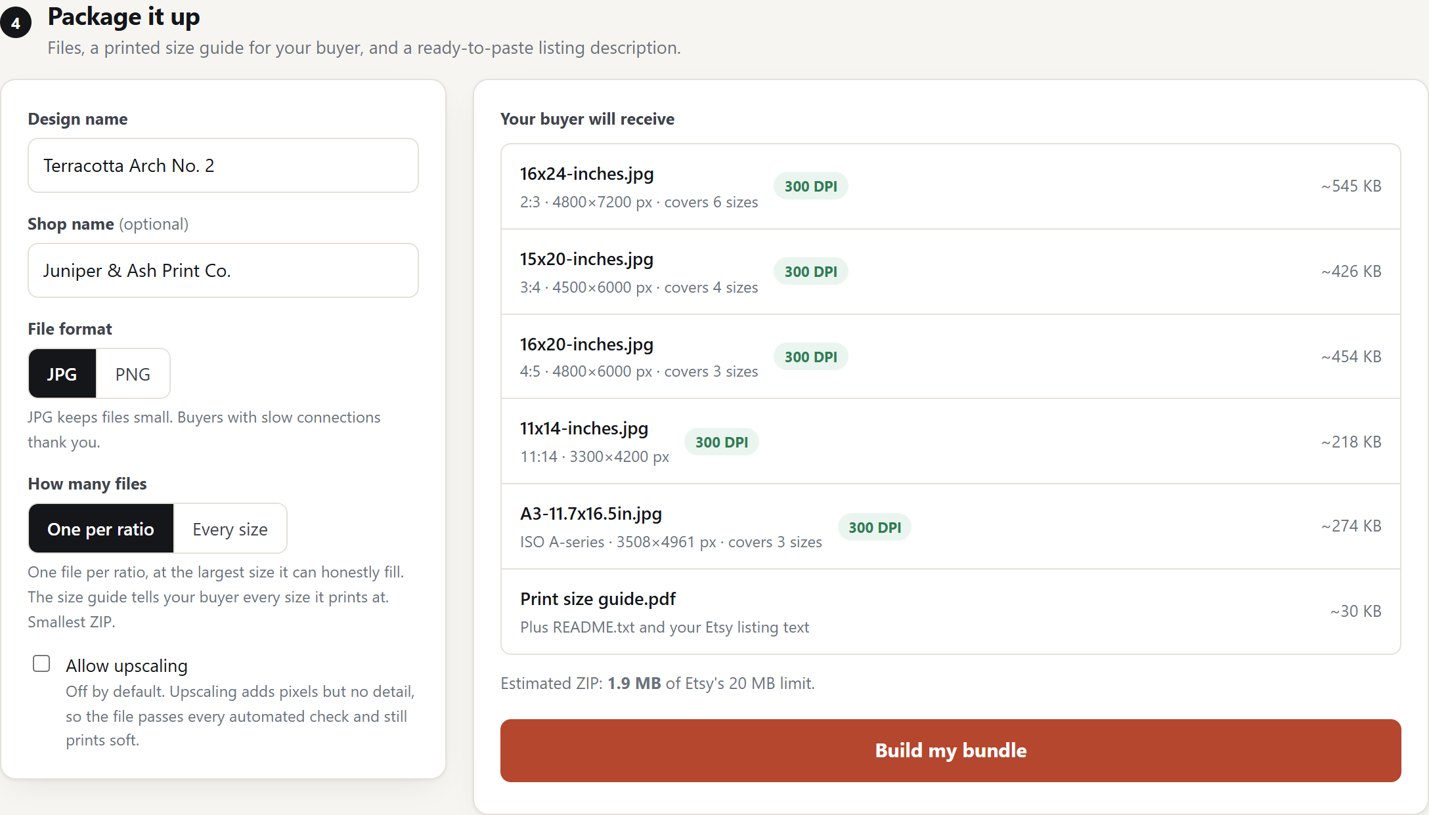Select the A3-11.7x16.5in.jpg file row
The height and width of the screenshot is (815, 1429).
click(x=950, y=527)
